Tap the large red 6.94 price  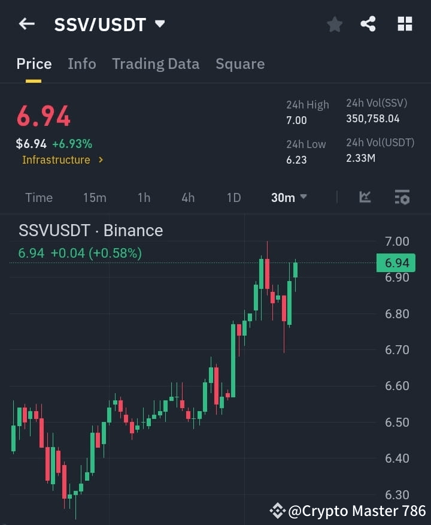[44, 116]
